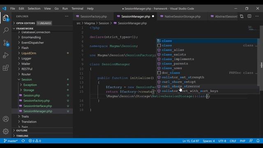This screenshot has height=148, width=263.
Task: Switch to the SessionFactory.php tab
Action: pyautogui.click(x=93, y=16)
